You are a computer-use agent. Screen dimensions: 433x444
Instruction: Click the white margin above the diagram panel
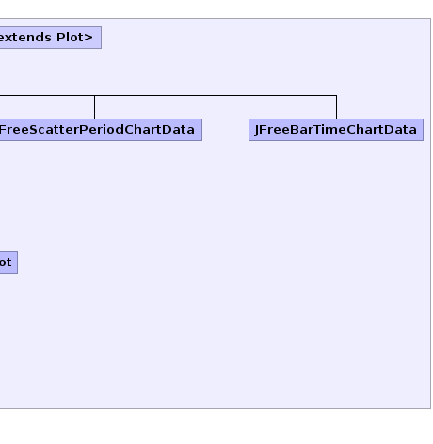coord(216,8)
